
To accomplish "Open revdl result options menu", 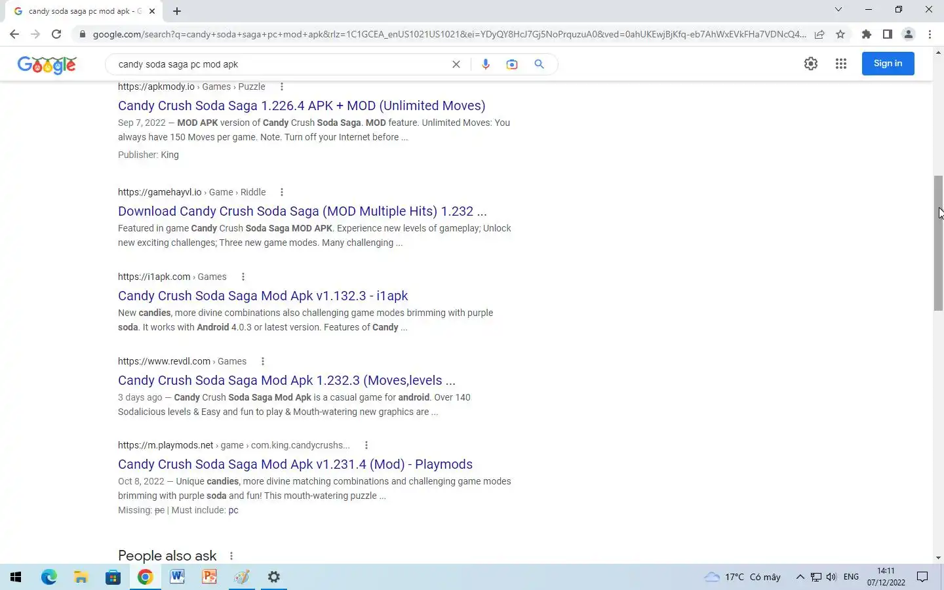I will [x=263, y=361].
